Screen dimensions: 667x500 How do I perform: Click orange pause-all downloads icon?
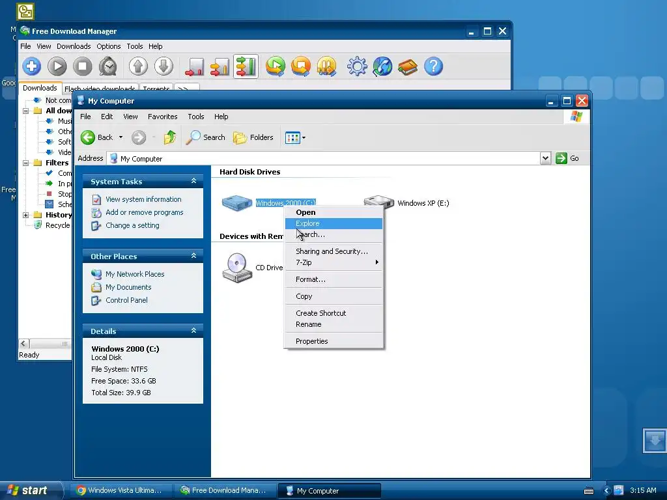pyautogui.click(x=327, y=66)
